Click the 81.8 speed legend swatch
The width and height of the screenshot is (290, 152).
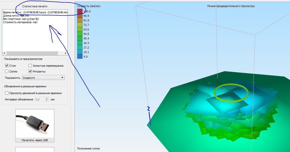pyautogui.click(x=80, y=20)
